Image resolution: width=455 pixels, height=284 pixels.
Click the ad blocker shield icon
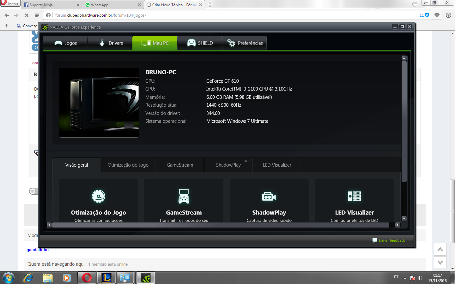pyautogui.click(x=427, y=15)
